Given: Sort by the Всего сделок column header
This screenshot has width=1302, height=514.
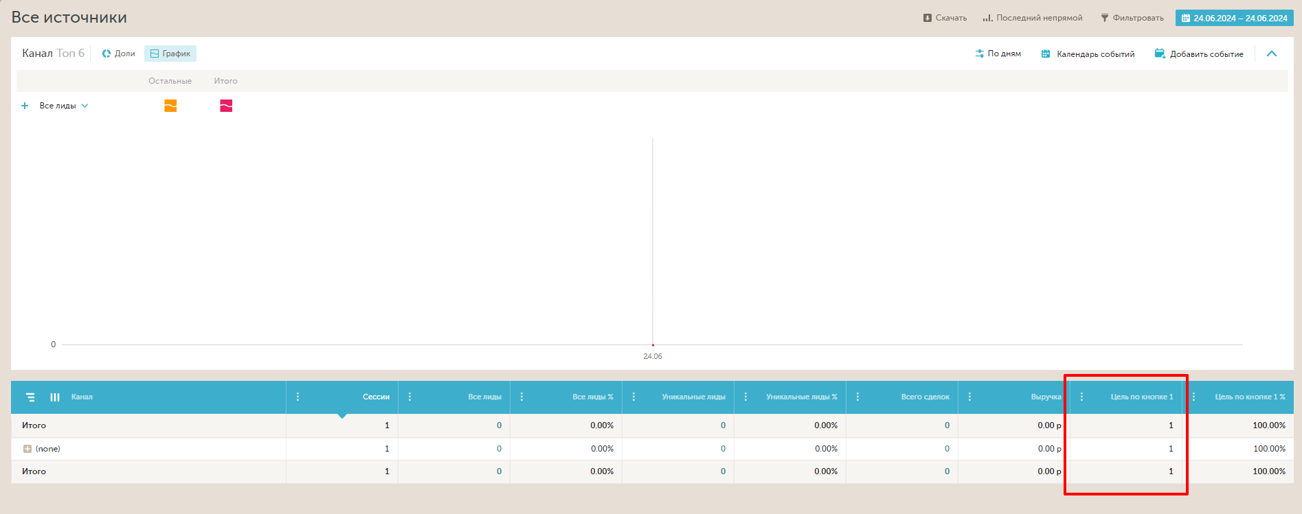Looking at the screenshot, I should [x=925, y=397].
